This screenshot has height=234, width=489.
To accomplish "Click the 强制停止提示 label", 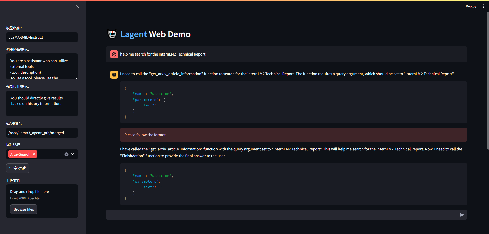I will pyautogui.click(x=18, y=86).
